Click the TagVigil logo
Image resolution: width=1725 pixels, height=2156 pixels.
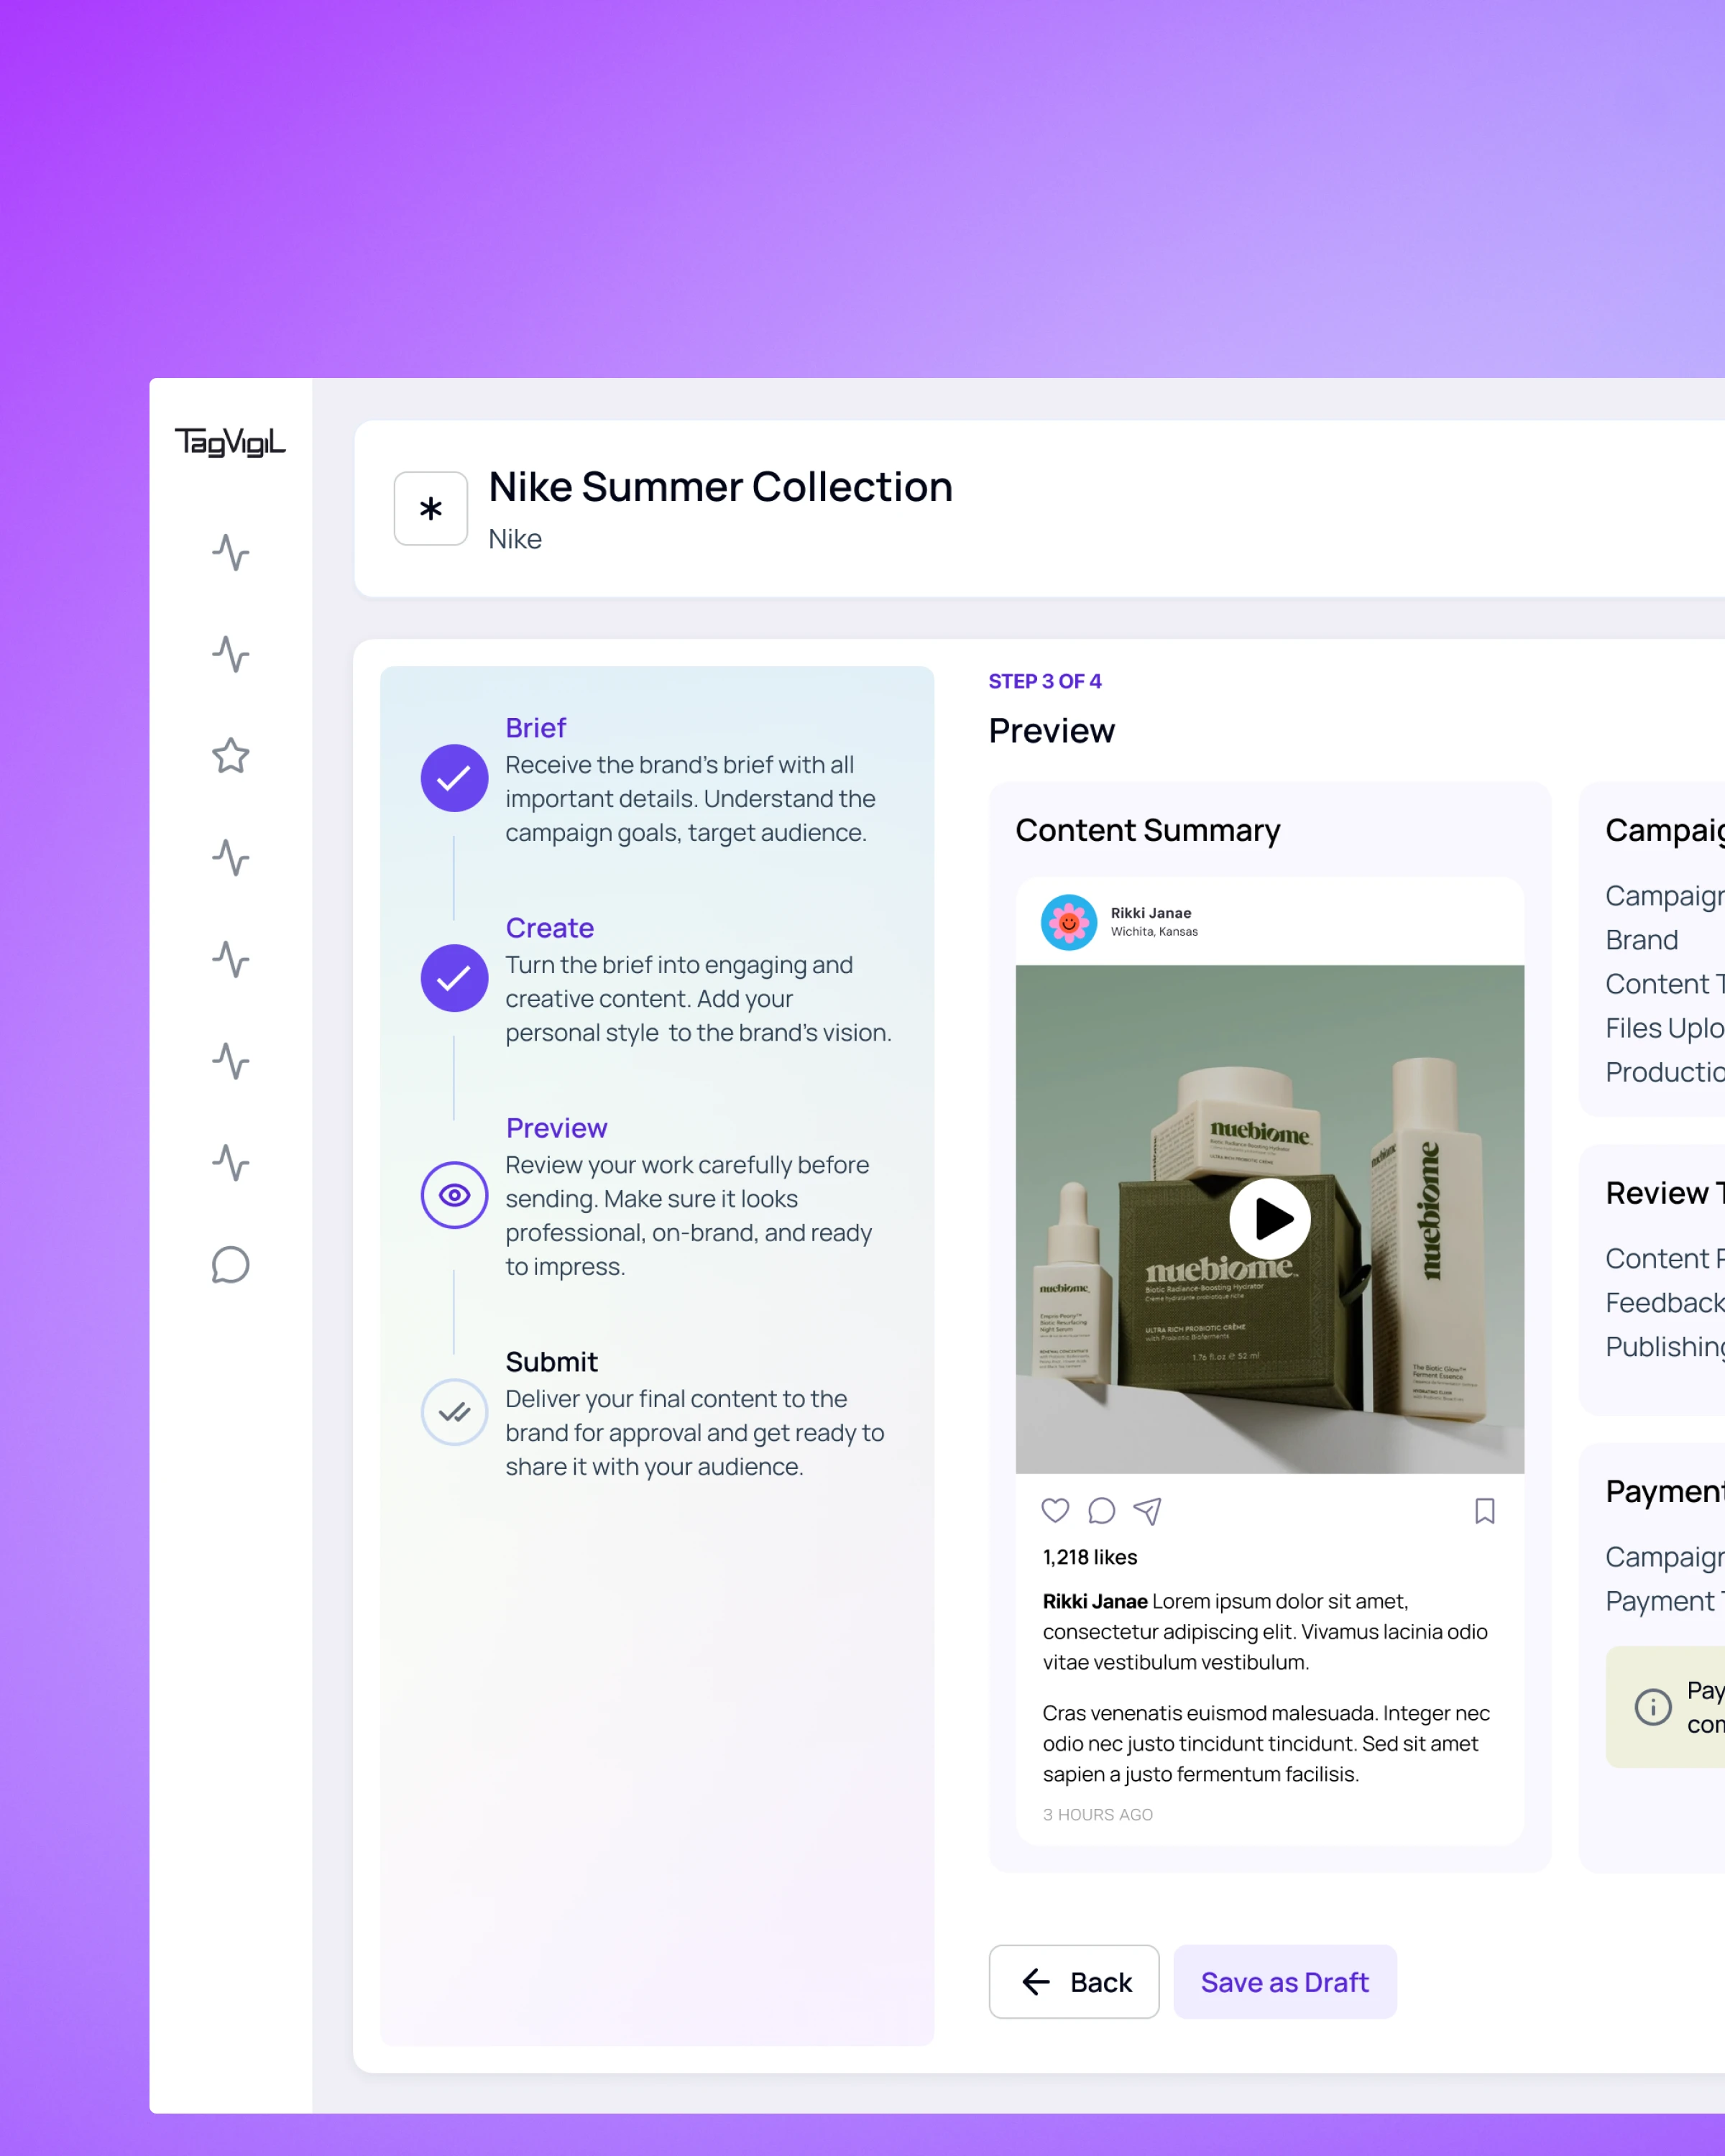point(230,441)
